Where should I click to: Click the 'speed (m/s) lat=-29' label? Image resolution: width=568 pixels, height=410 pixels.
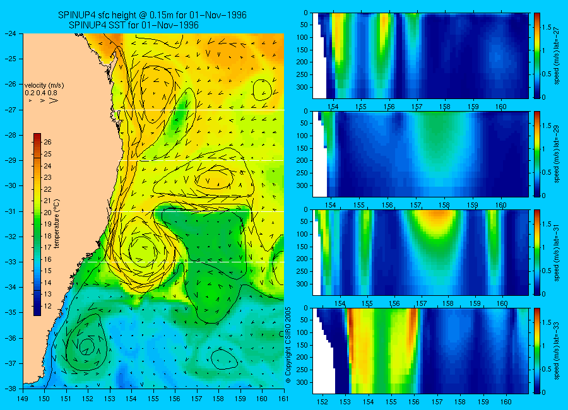pos(557,155)
